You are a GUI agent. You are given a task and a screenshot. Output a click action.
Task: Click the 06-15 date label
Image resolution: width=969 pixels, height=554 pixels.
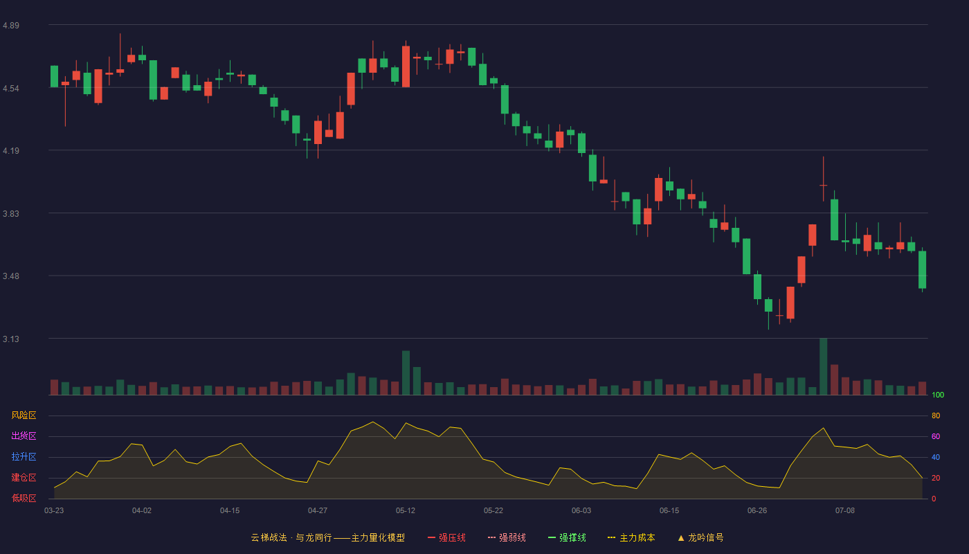pos(669,510)
